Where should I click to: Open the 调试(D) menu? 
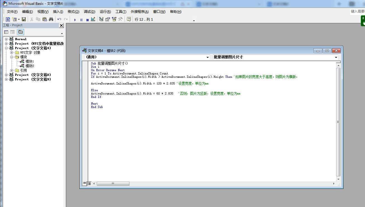click(90, 12)
